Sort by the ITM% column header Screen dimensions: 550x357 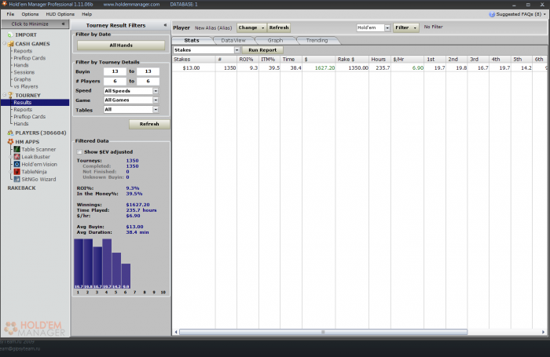point(269,59)
